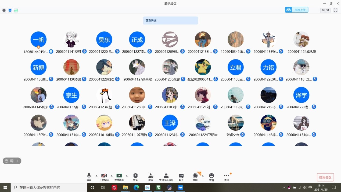
Task: Expand the arrow beside 共享屏幕
Action: point(127,176)
